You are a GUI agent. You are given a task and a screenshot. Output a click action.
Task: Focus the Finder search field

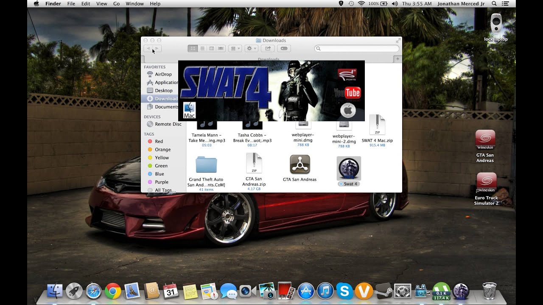coord(357,49)
